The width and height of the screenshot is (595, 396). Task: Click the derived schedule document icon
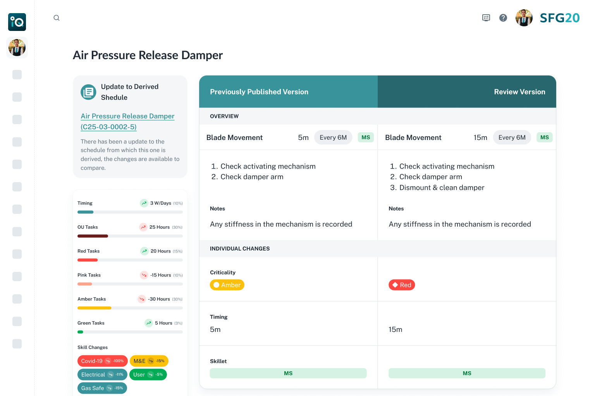[88, 92]
